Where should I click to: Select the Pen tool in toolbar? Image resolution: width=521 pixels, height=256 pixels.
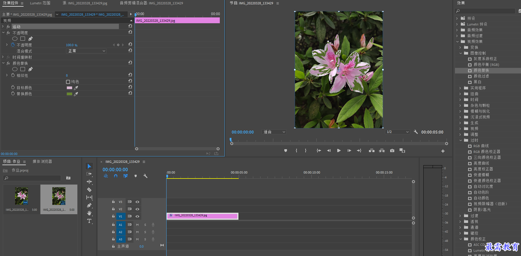[89, 205]
